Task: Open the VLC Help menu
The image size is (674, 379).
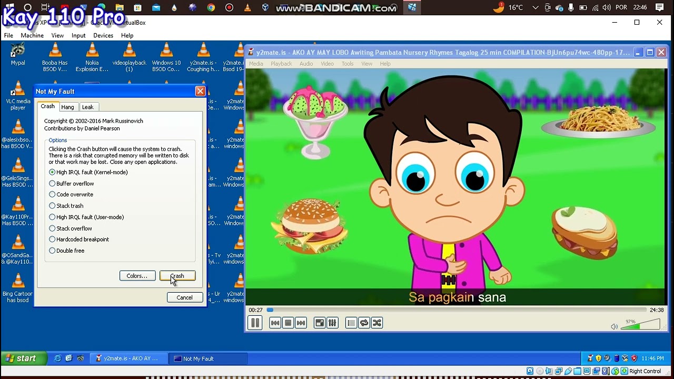Action: (x=385, y=64)
